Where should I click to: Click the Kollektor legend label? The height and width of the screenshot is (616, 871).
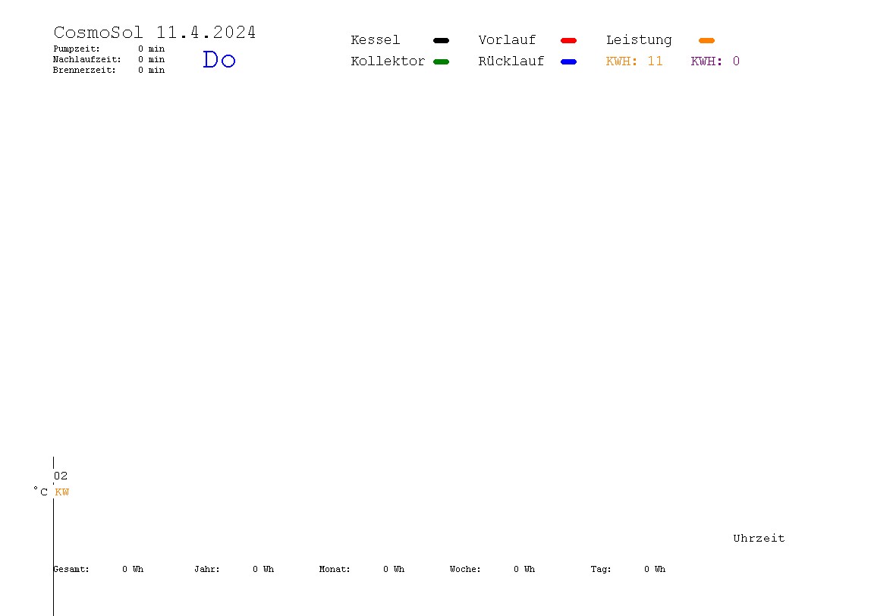(388, 61)
